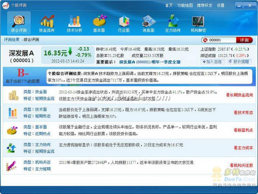Click the purple arrow icon in 机构关注 row

tap(11, 166)
